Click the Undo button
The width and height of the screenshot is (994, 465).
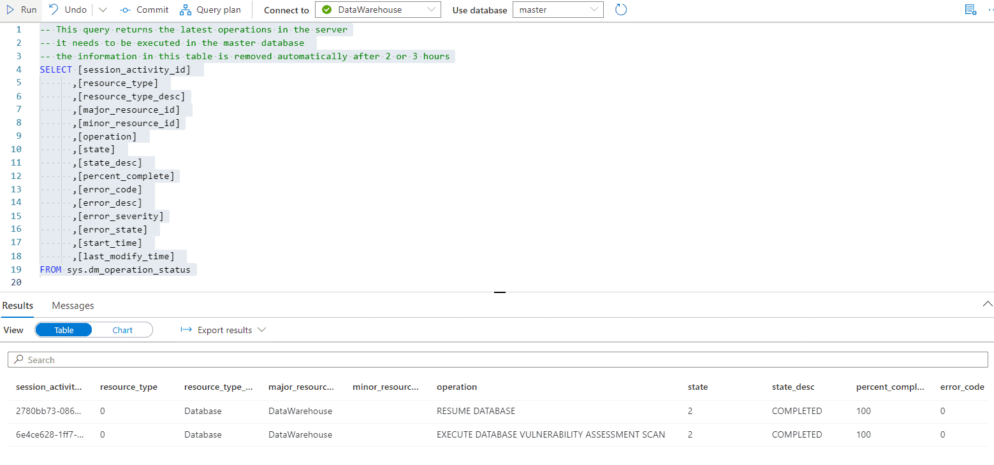click(x=68, y=10)
